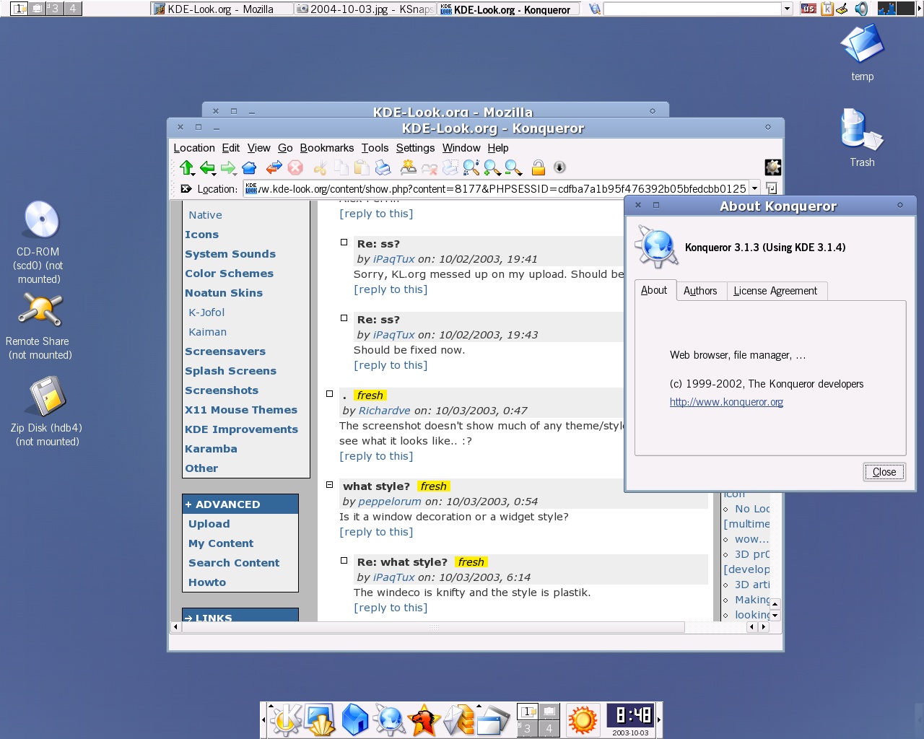924x739 pixels.
Task: Click the Upload link in the sidebar
Action: tap(209, 524)
